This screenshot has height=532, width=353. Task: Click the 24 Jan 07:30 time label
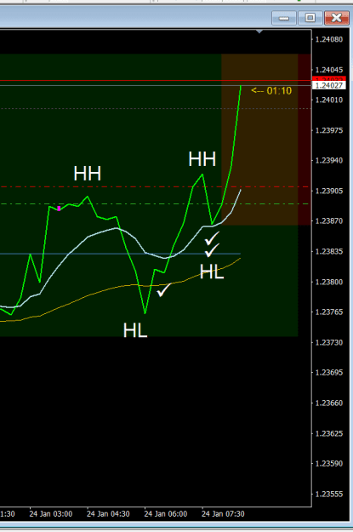click(223, 514)
